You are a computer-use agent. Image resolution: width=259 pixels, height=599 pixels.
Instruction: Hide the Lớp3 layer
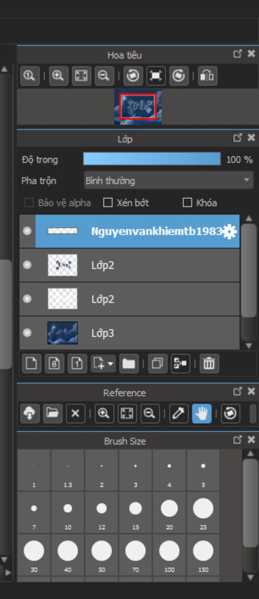click(x=27, y=333)
